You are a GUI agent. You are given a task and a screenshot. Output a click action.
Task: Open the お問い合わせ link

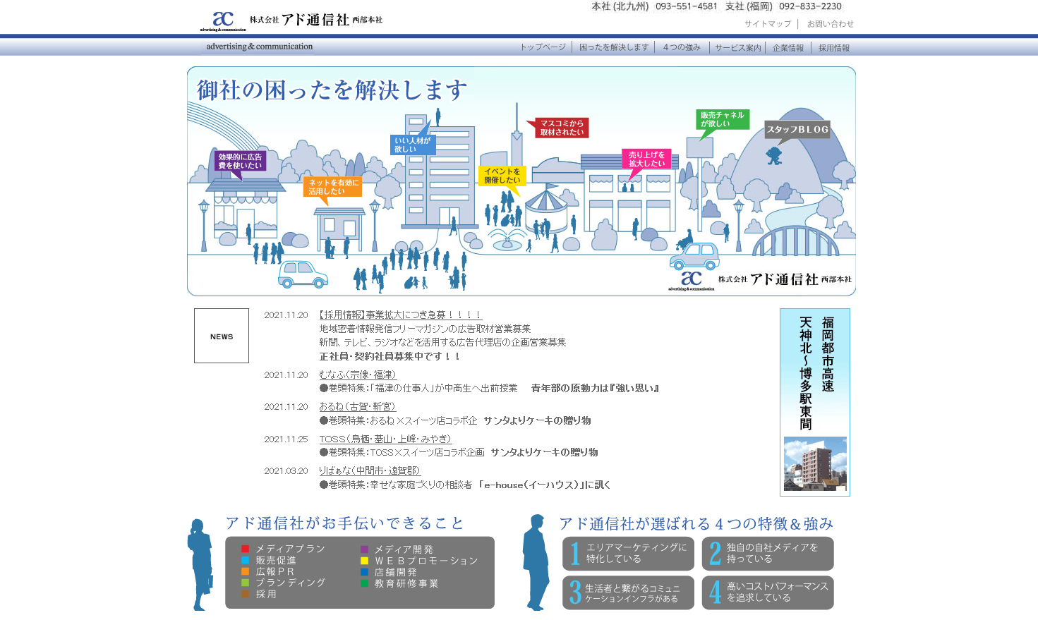click(x=830, y=24)
